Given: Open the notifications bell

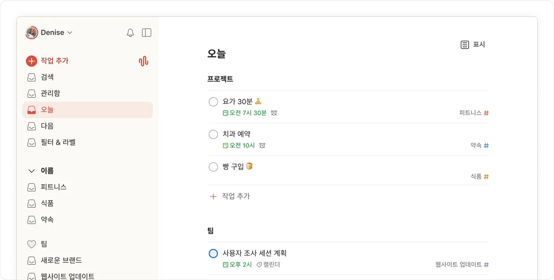Looking at the screenshot, I should (x=130, y=33).
